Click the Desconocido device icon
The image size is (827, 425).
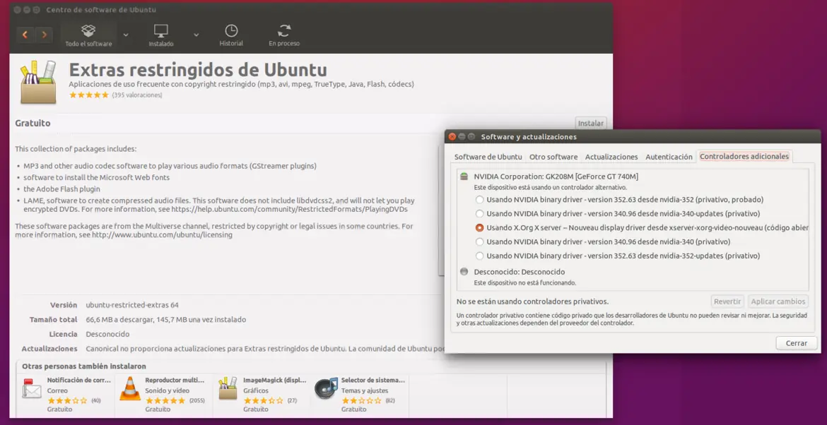464,272
